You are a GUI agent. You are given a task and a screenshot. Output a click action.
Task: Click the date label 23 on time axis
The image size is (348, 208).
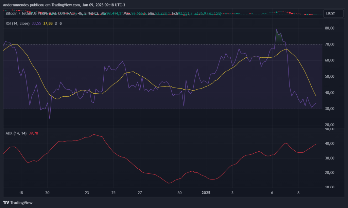click(87, 193)
